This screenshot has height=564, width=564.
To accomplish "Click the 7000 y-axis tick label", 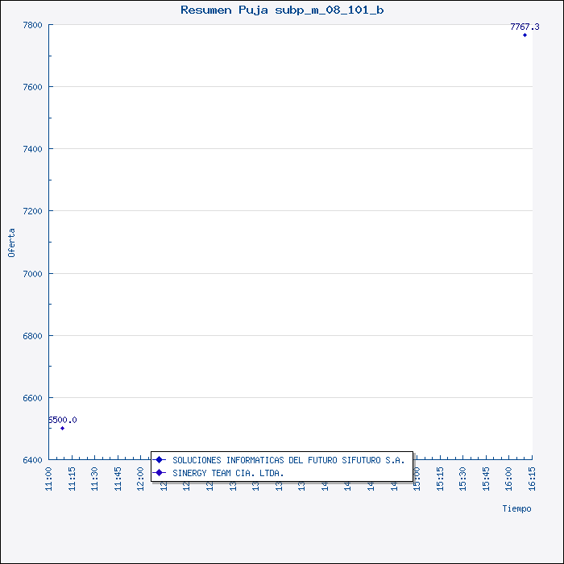I will point(32,274).
